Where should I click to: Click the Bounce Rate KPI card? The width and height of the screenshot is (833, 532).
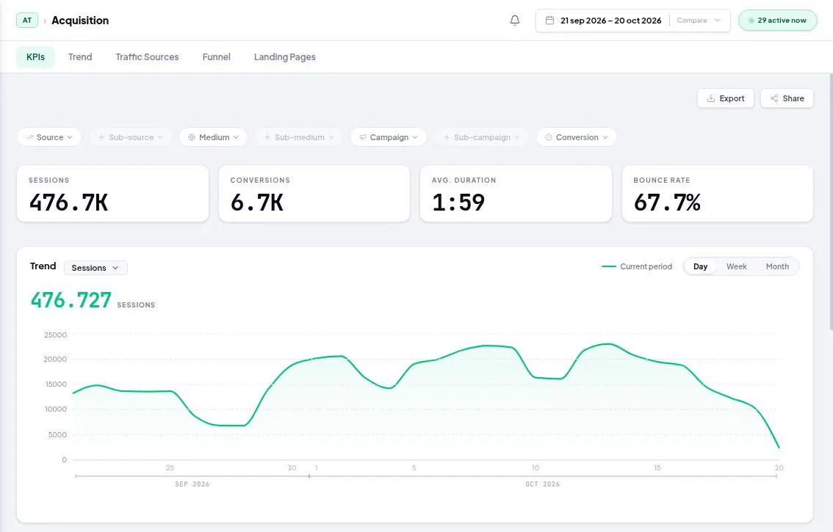click(717, 193)
